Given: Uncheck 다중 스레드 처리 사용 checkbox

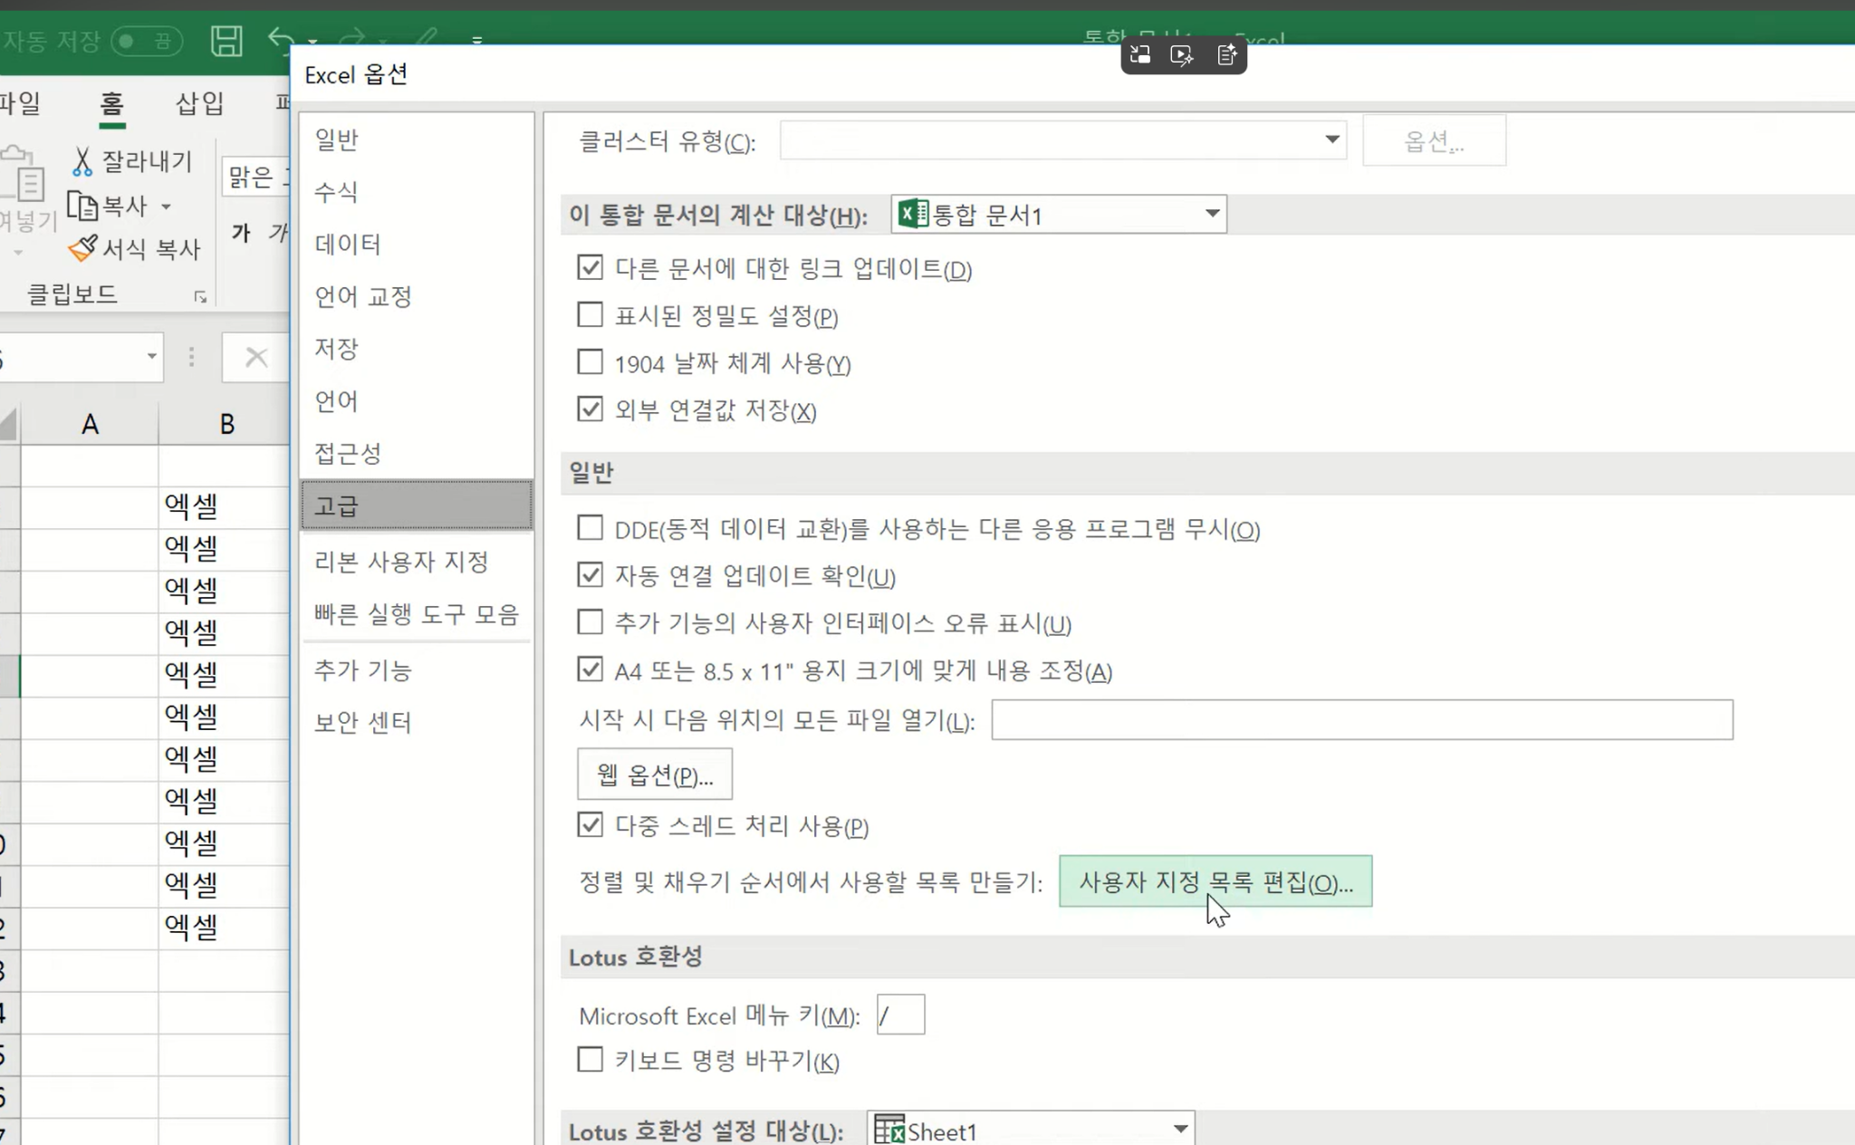Looking at the screenshot, I should 590,825.
